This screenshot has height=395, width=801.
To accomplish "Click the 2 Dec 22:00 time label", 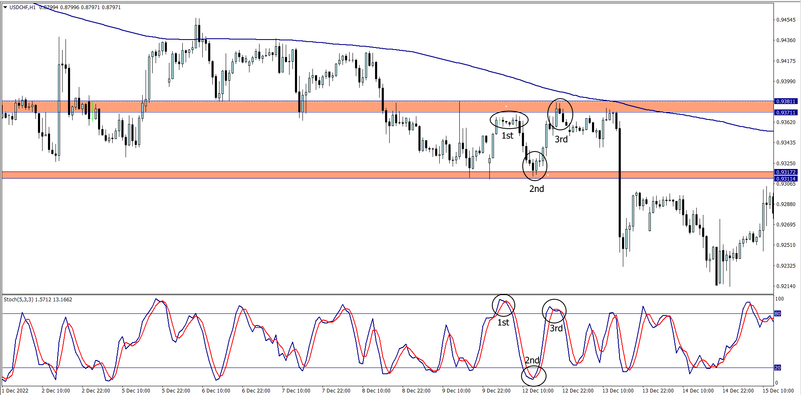I will coord(96,391).
